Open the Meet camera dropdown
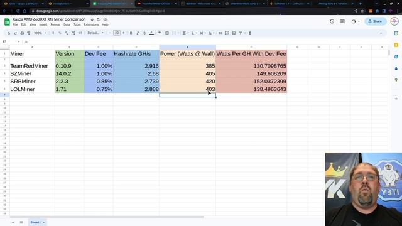Screen dimensions: 402x226 (x=356, y=21)
